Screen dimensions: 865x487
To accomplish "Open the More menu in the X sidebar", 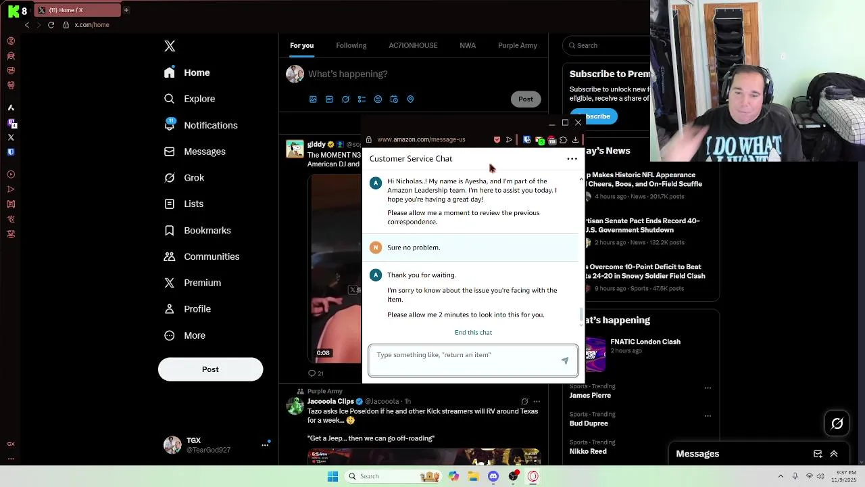I will point(184,335).
